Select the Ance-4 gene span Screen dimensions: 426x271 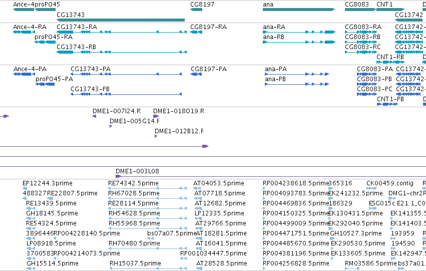(x=24, y=10)
